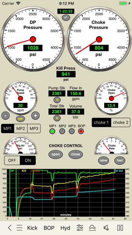Tap the Choke Pressure gauge

pos(99,39)
